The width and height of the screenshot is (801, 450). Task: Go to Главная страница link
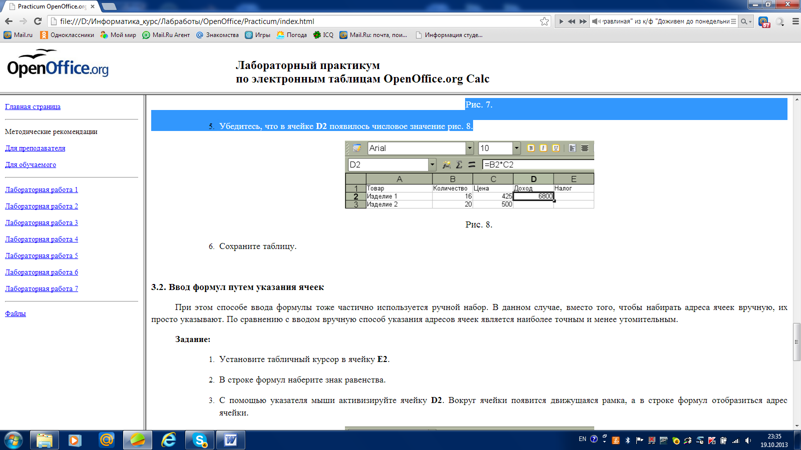click(x=33, y=106)
